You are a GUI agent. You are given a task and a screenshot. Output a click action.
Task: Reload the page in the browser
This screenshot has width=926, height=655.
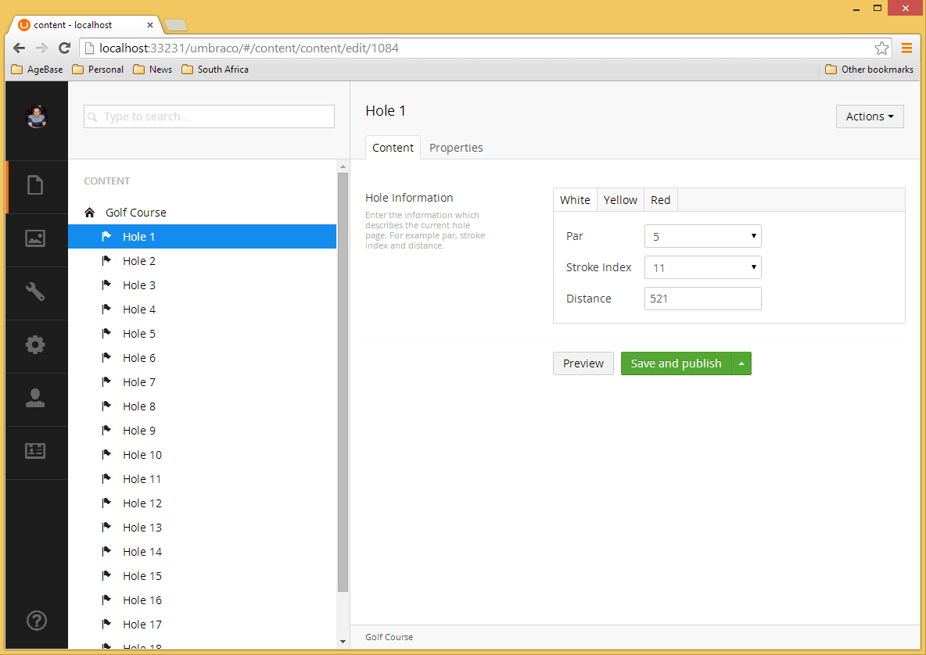(65, 48)
